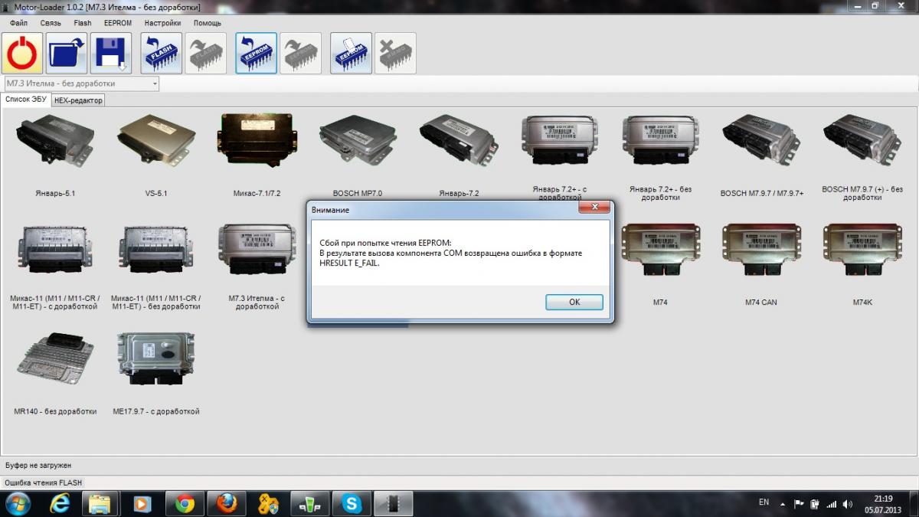
Task: Select the MR140 без доработки ECU thumbnail
Action: point(55,359)
